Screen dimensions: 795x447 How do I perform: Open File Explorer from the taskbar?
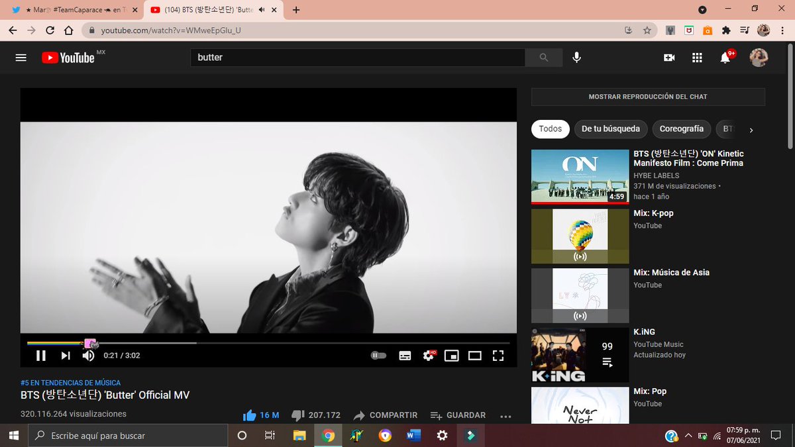[x=299, y=436]
